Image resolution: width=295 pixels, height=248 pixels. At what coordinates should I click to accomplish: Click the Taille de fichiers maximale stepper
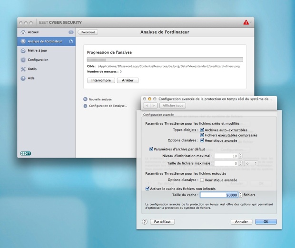tap(240, 163)
